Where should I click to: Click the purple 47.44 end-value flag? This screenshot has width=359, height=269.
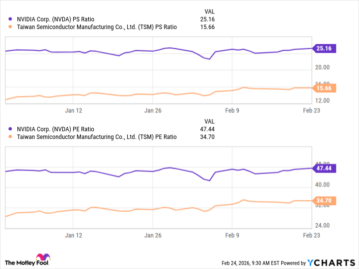[x=324, y=169]
